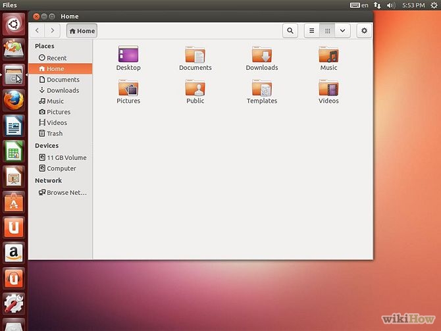
Task: Open Ubuntu One launcher icon
Action: pos(14,228)
